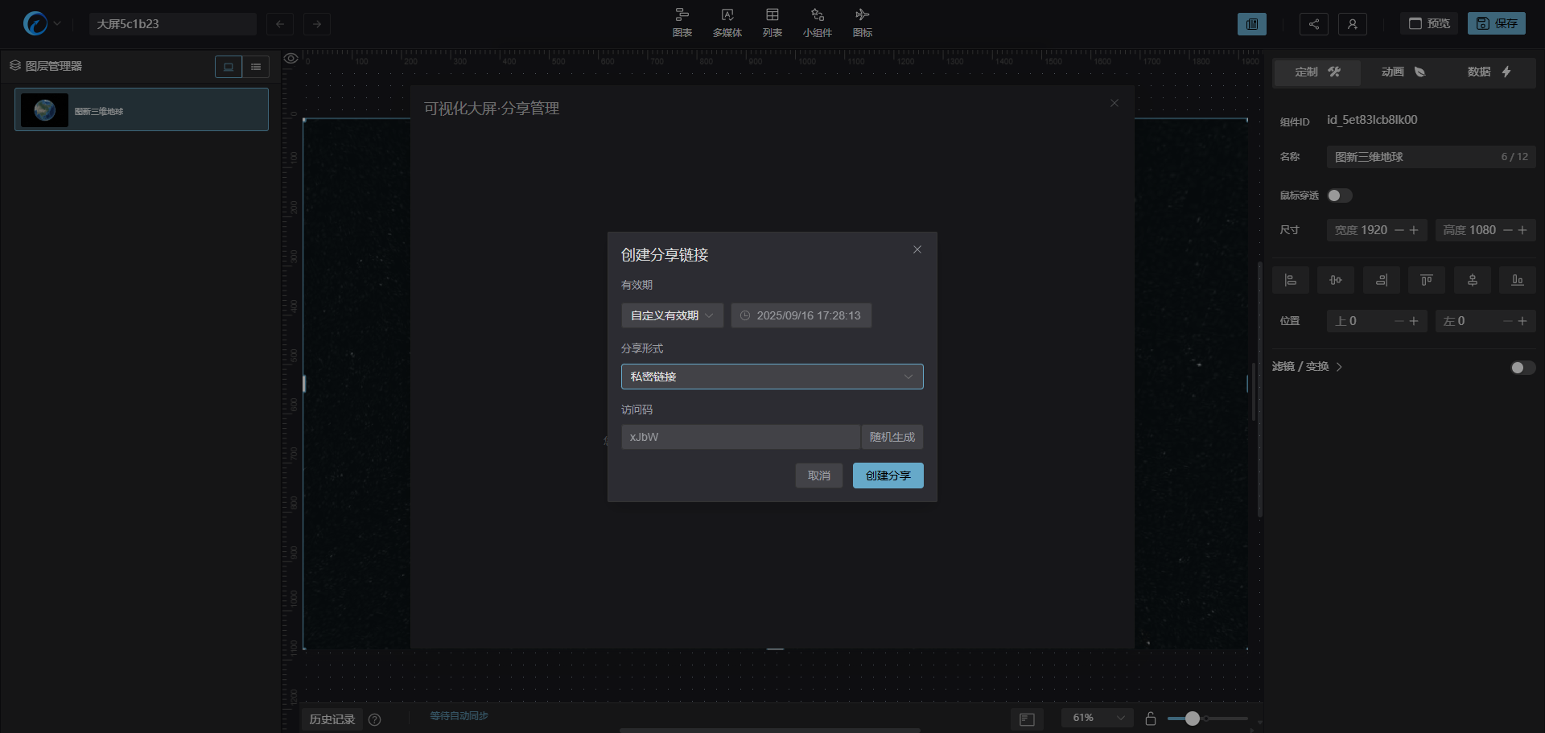Screen dimensions: 1545x733
Task: Open the 图表 charts component menu
Action: [682, 23]
